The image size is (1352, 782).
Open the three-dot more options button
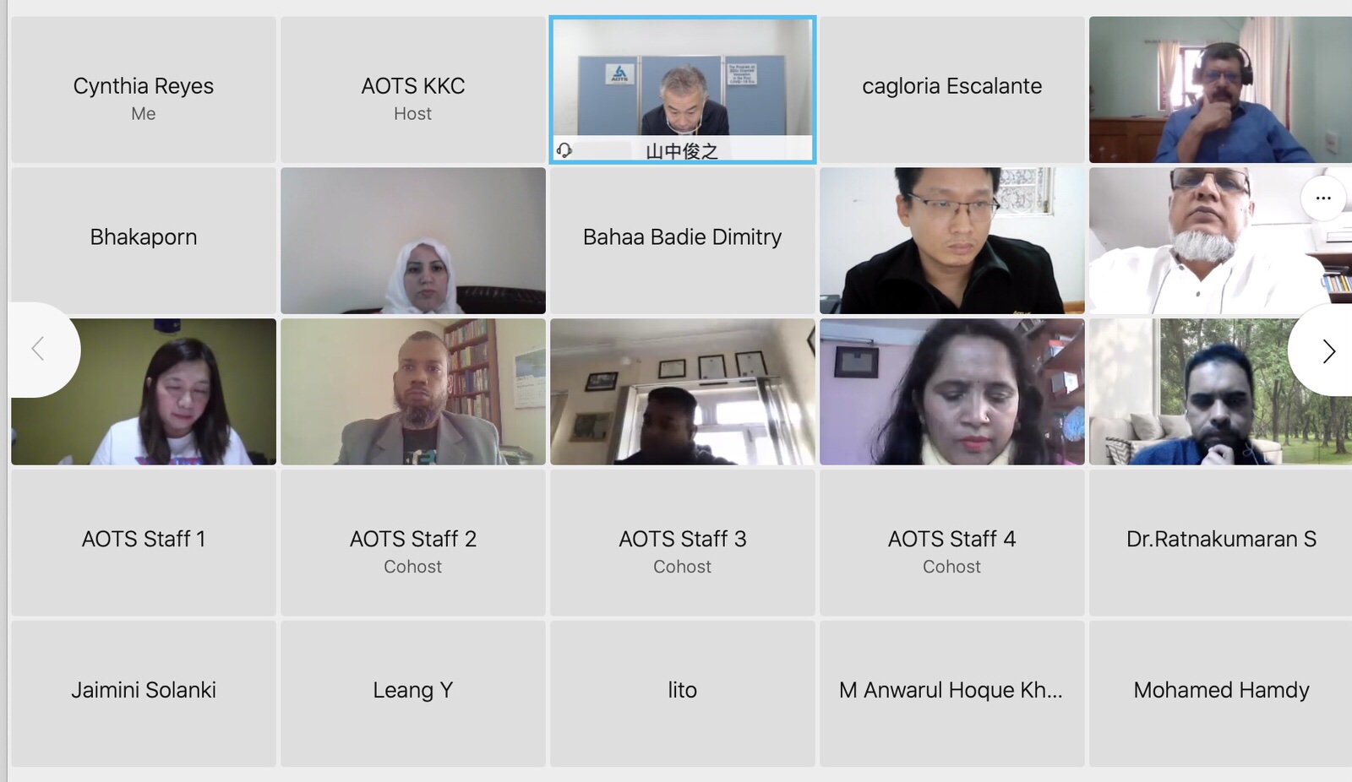tap(1323, 198)
